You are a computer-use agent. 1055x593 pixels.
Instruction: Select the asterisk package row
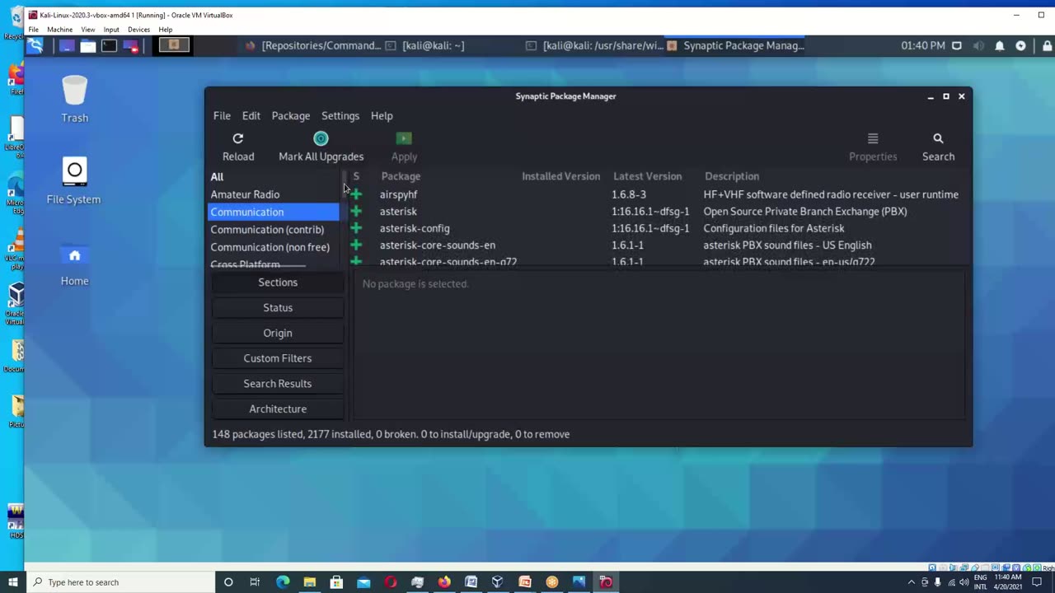pos(659,212)
